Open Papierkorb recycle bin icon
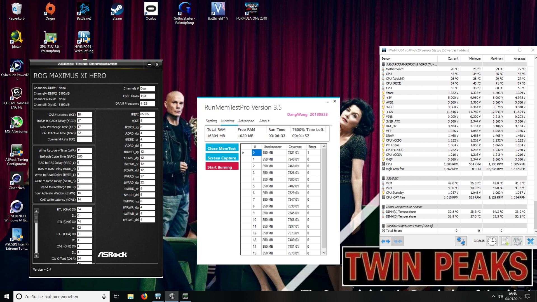This screenshot has width=537, height=302. (x=17, y=11)
